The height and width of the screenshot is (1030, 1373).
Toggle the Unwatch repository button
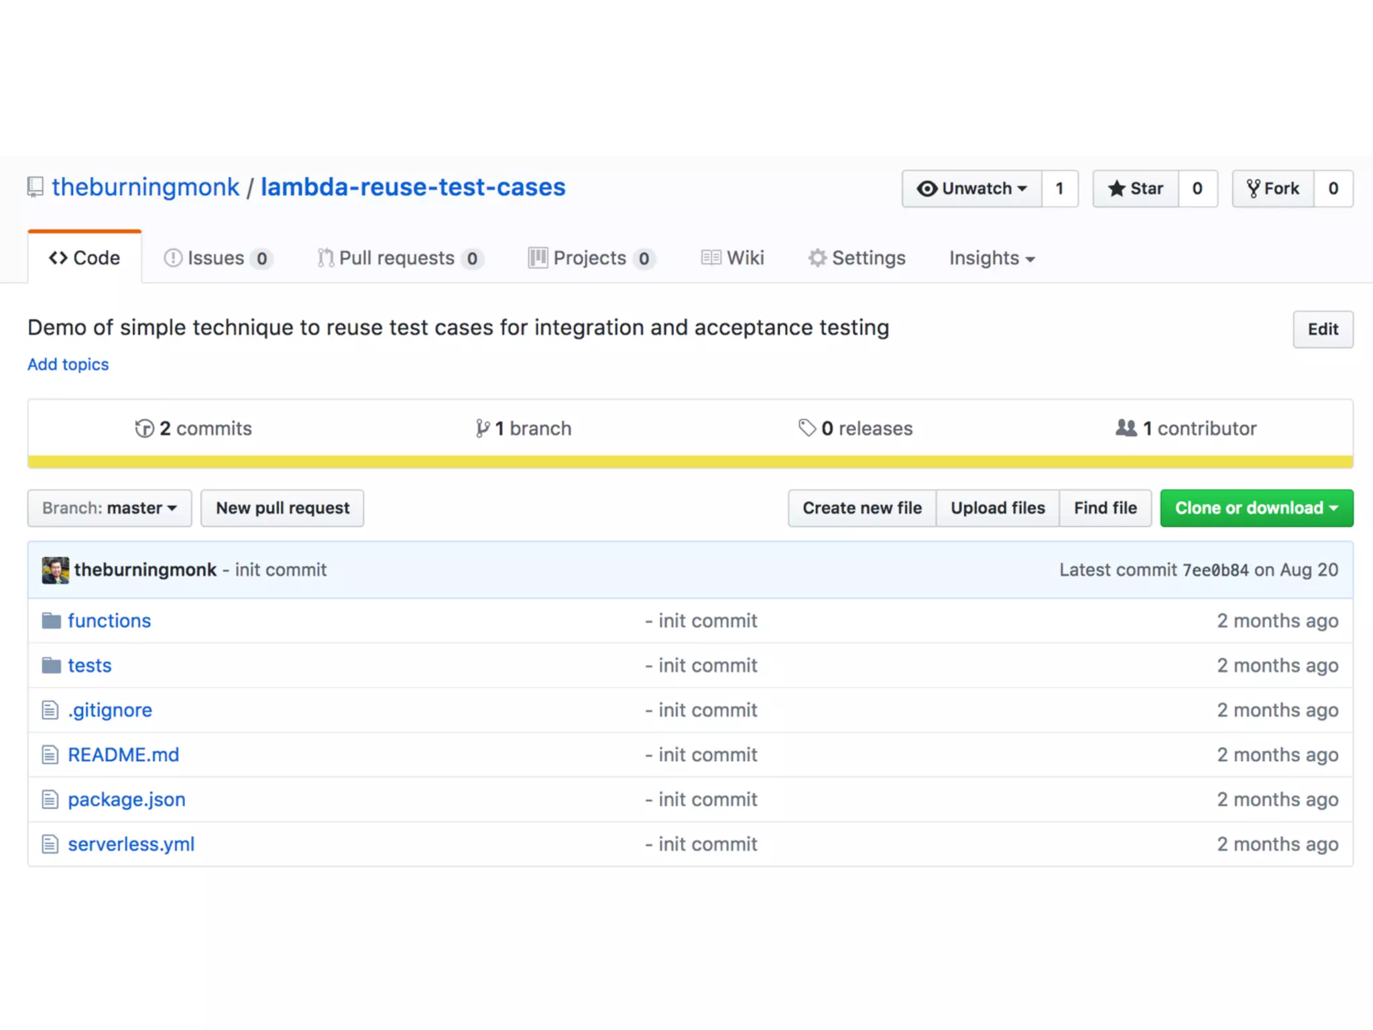tap(971, 188)
